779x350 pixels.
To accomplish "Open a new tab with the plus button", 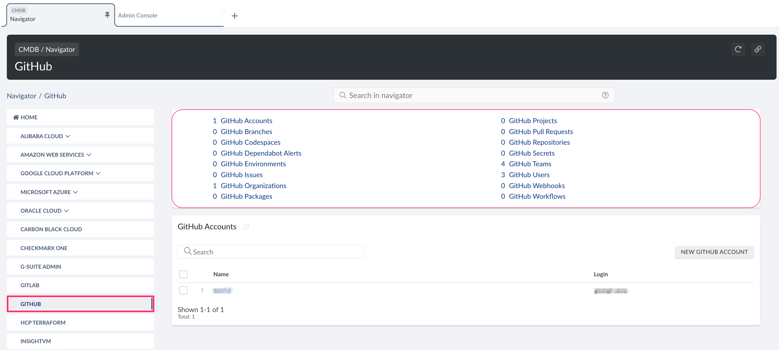I will pyautogui.click(x=234, y=16).
